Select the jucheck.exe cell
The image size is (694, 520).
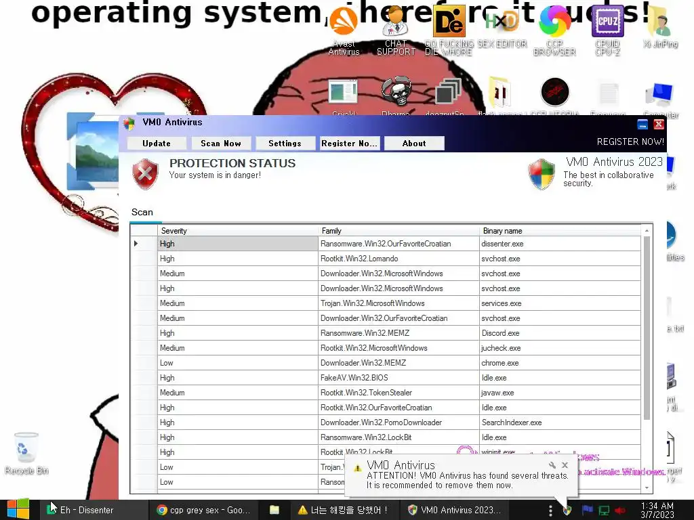click(x=560, y=348)
